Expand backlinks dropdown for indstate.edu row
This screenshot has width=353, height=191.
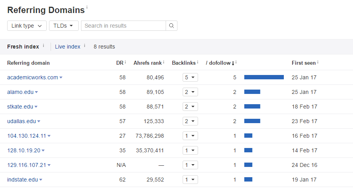pyautogui.click(x=190, y=180)
